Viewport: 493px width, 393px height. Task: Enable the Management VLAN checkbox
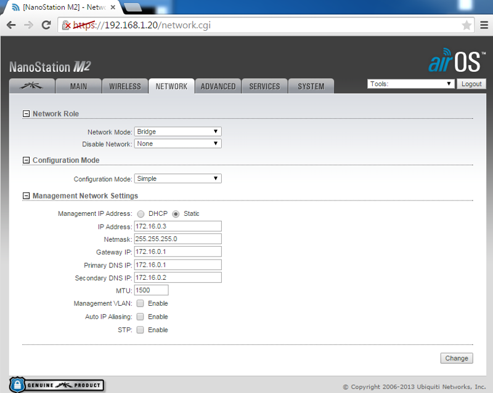pos(139,303)
